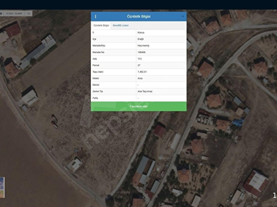The image size is (277, 207).
Task: Click the Zemin Tip label
Action: (x=97, y=91)
